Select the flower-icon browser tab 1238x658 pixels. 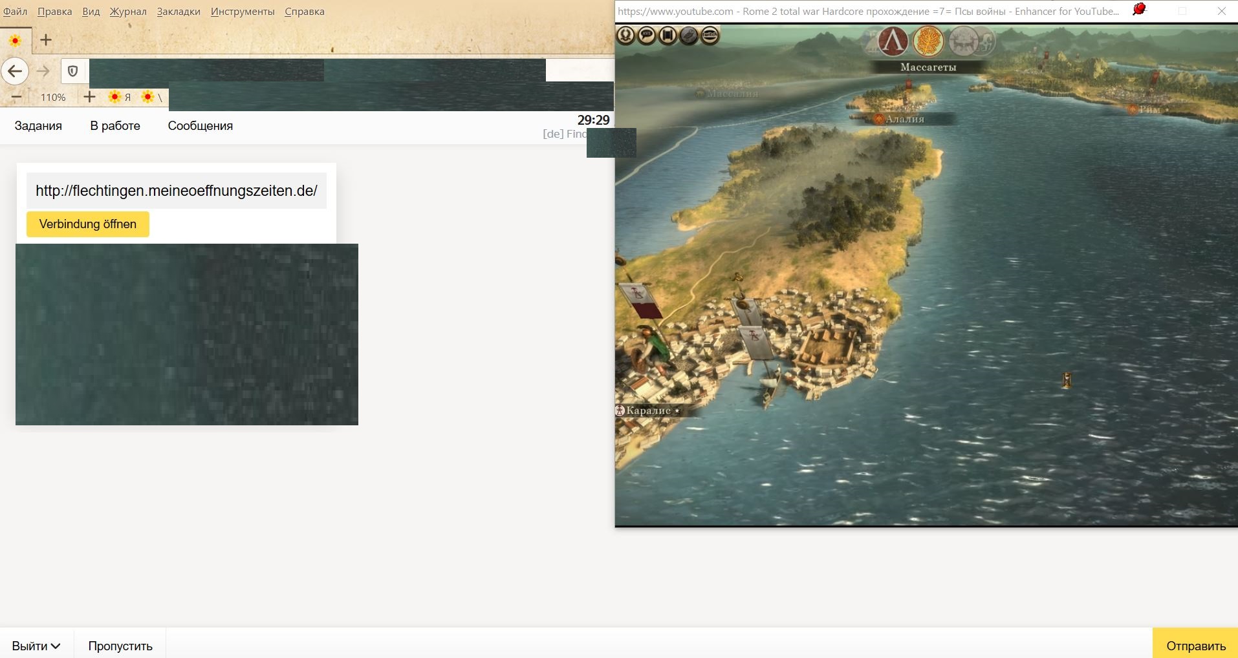(x=15, y=41)
